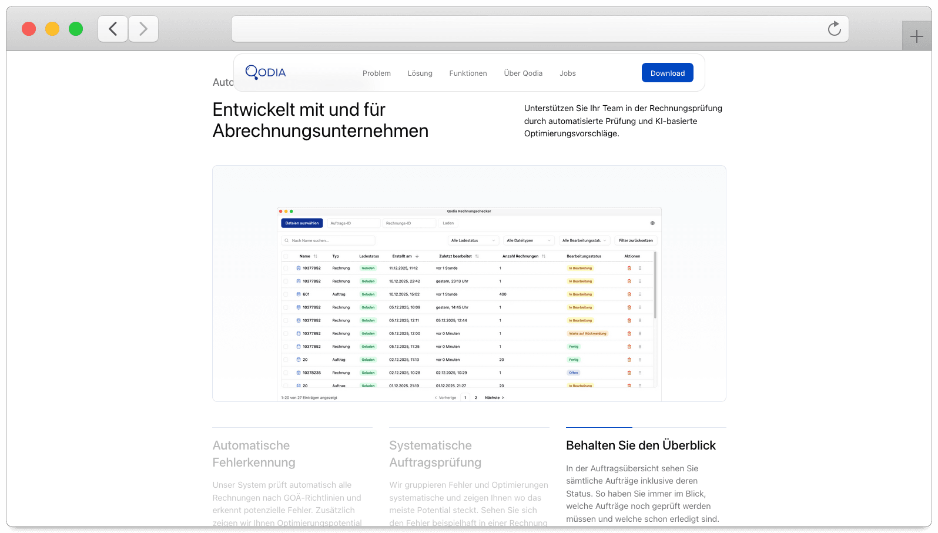Toggle sorting on Zuletzt bearbeitet column
Viewport: 938px width, 533px height.
coord(477,256)
